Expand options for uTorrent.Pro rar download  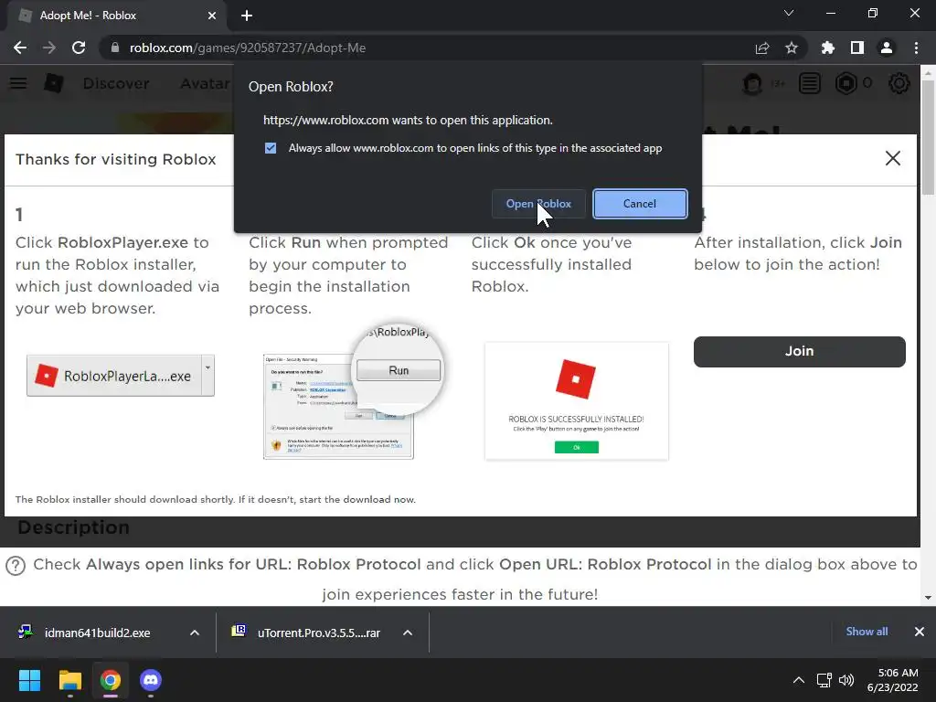click(x=408, y=633)
